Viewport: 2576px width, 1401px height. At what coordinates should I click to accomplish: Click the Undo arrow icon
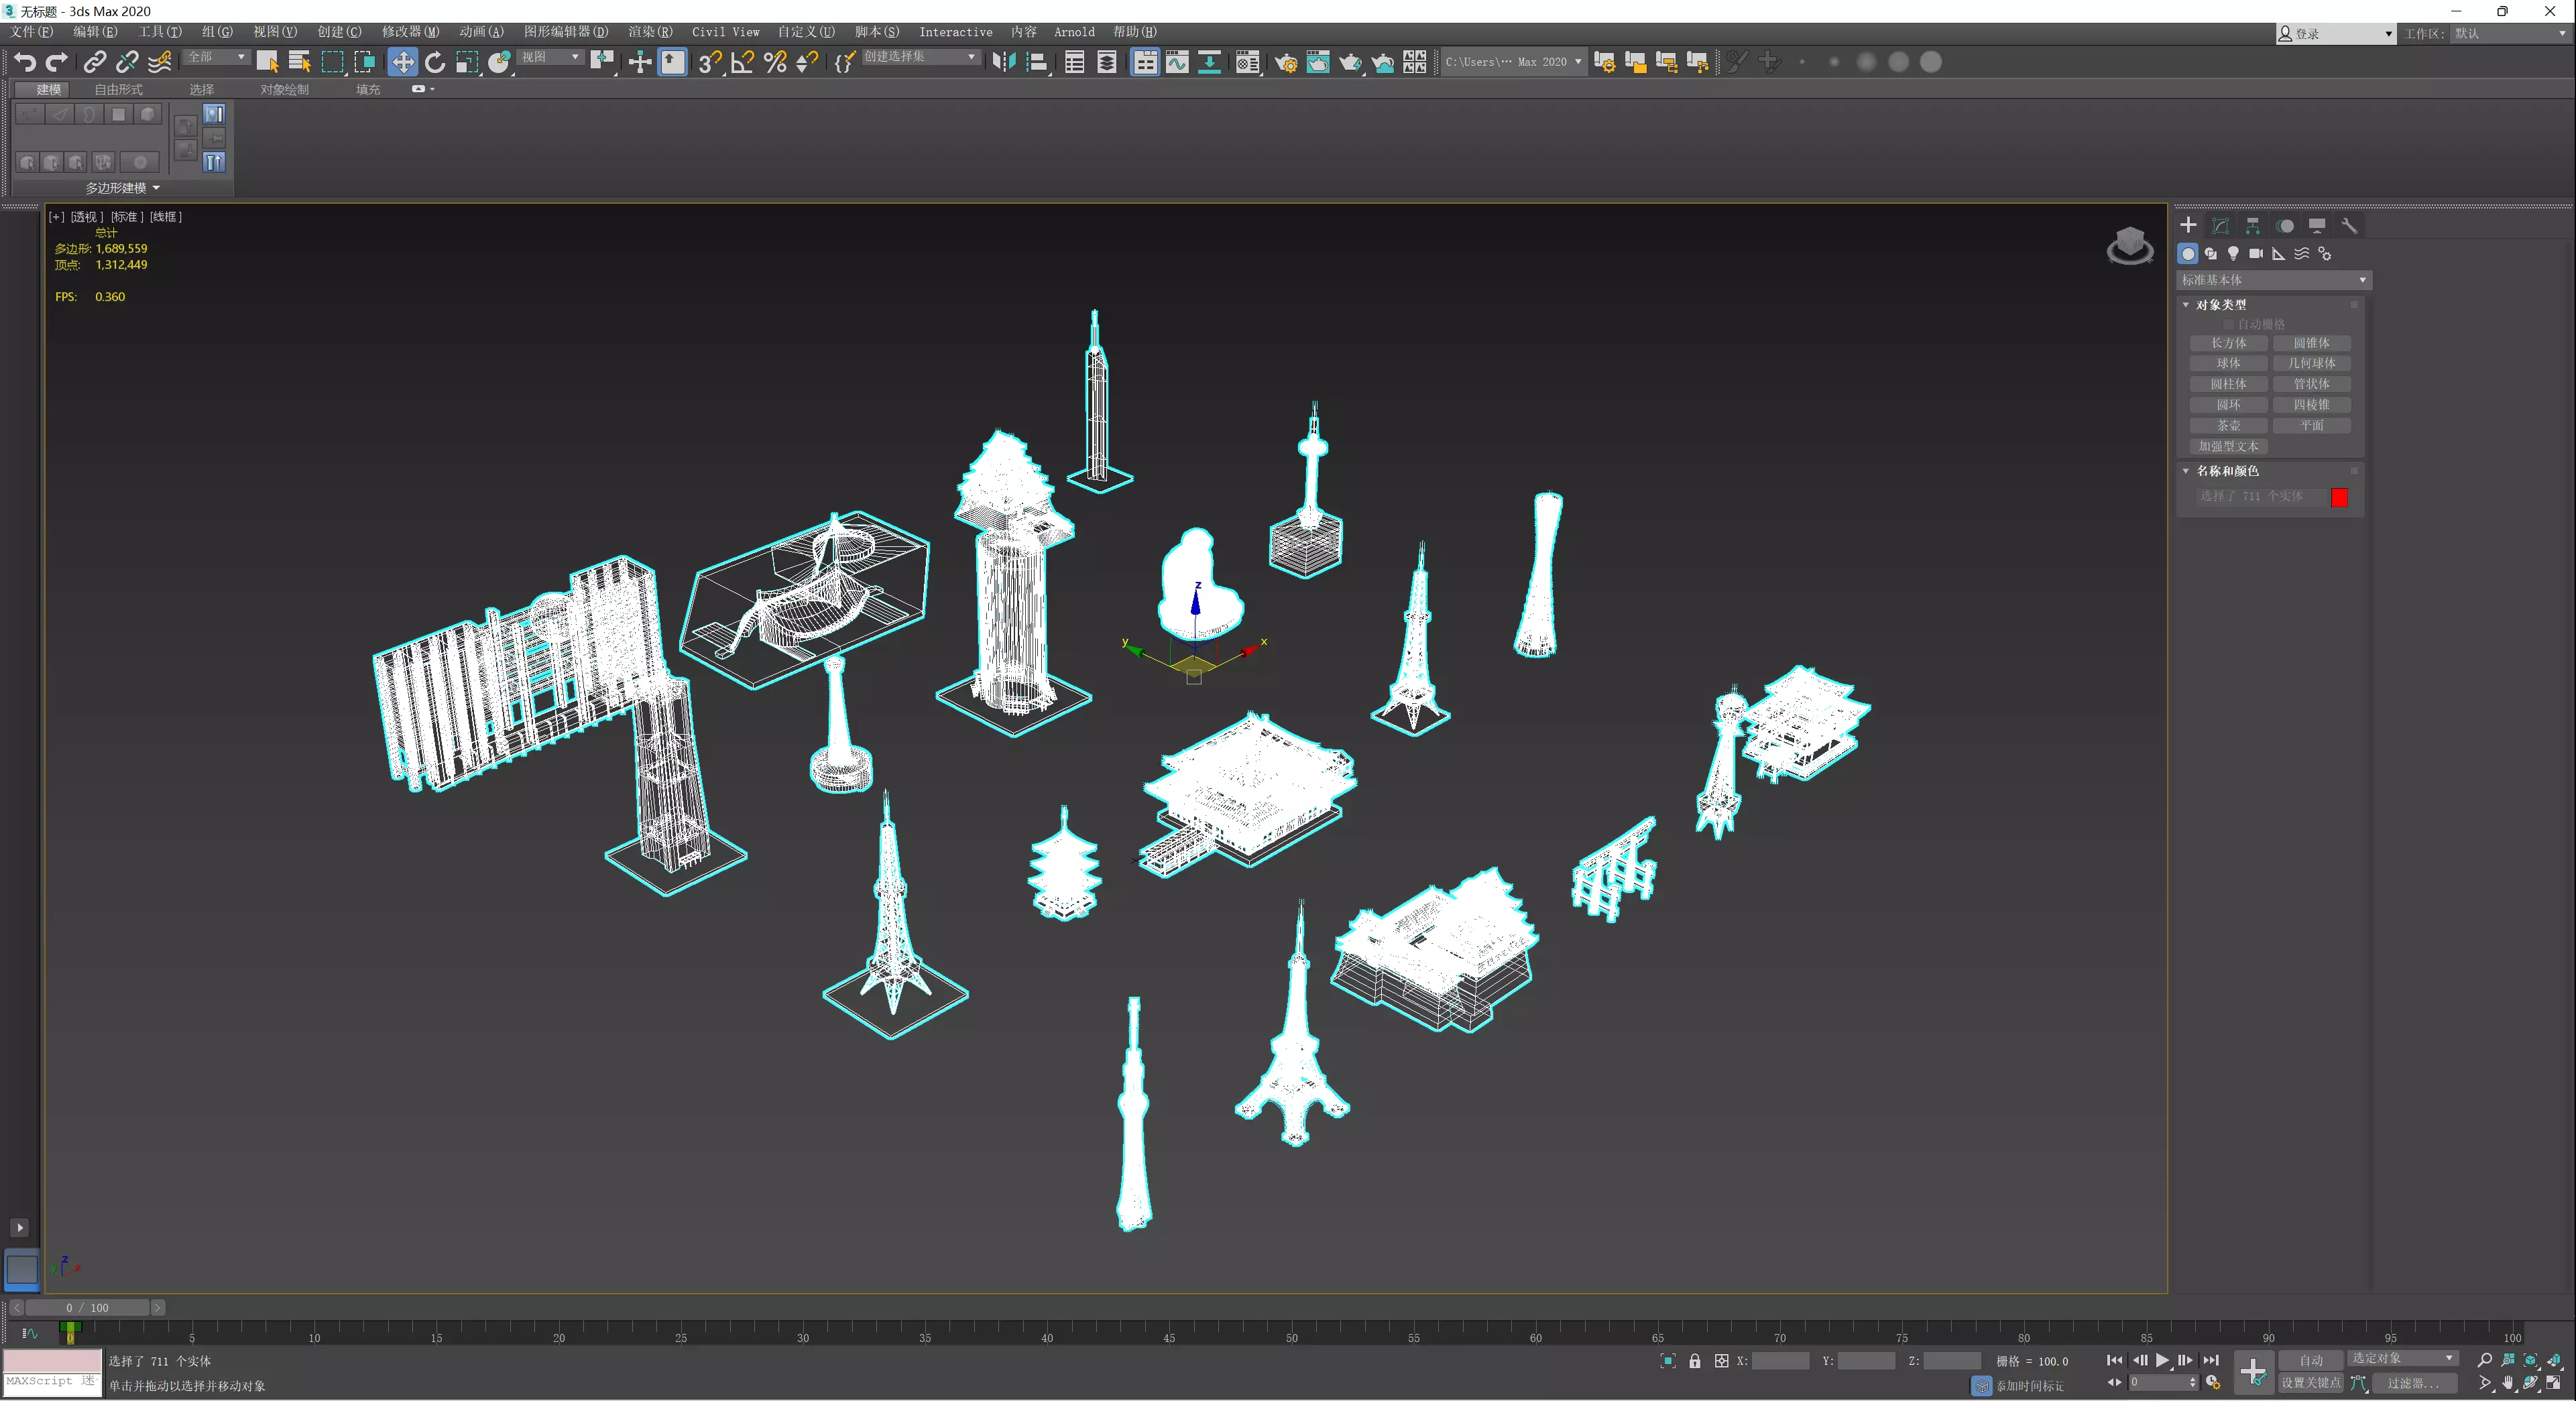pos(25,62)
